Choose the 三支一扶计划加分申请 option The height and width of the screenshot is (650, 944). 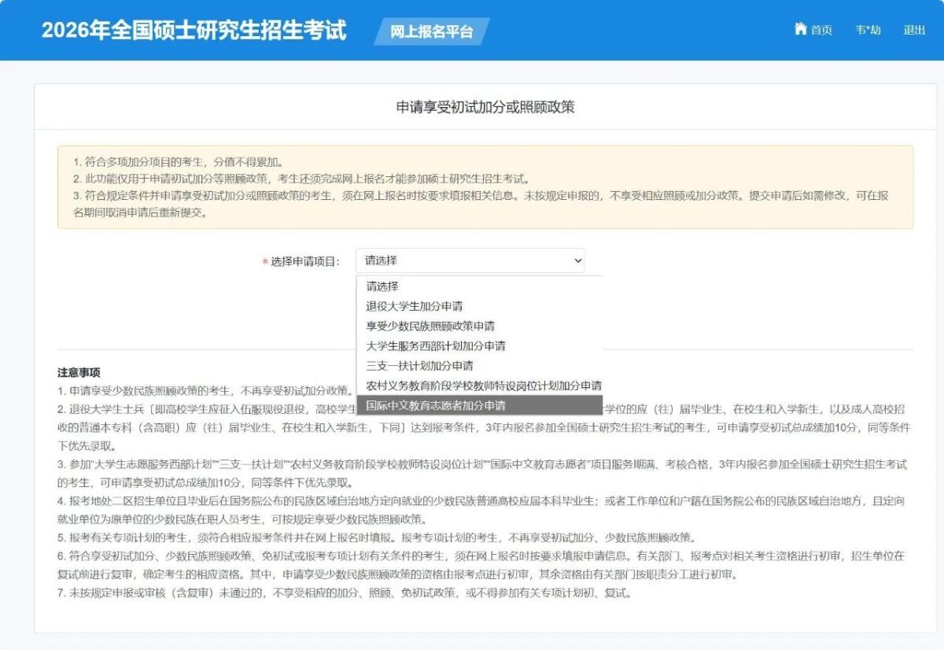(x=419, y=365)
